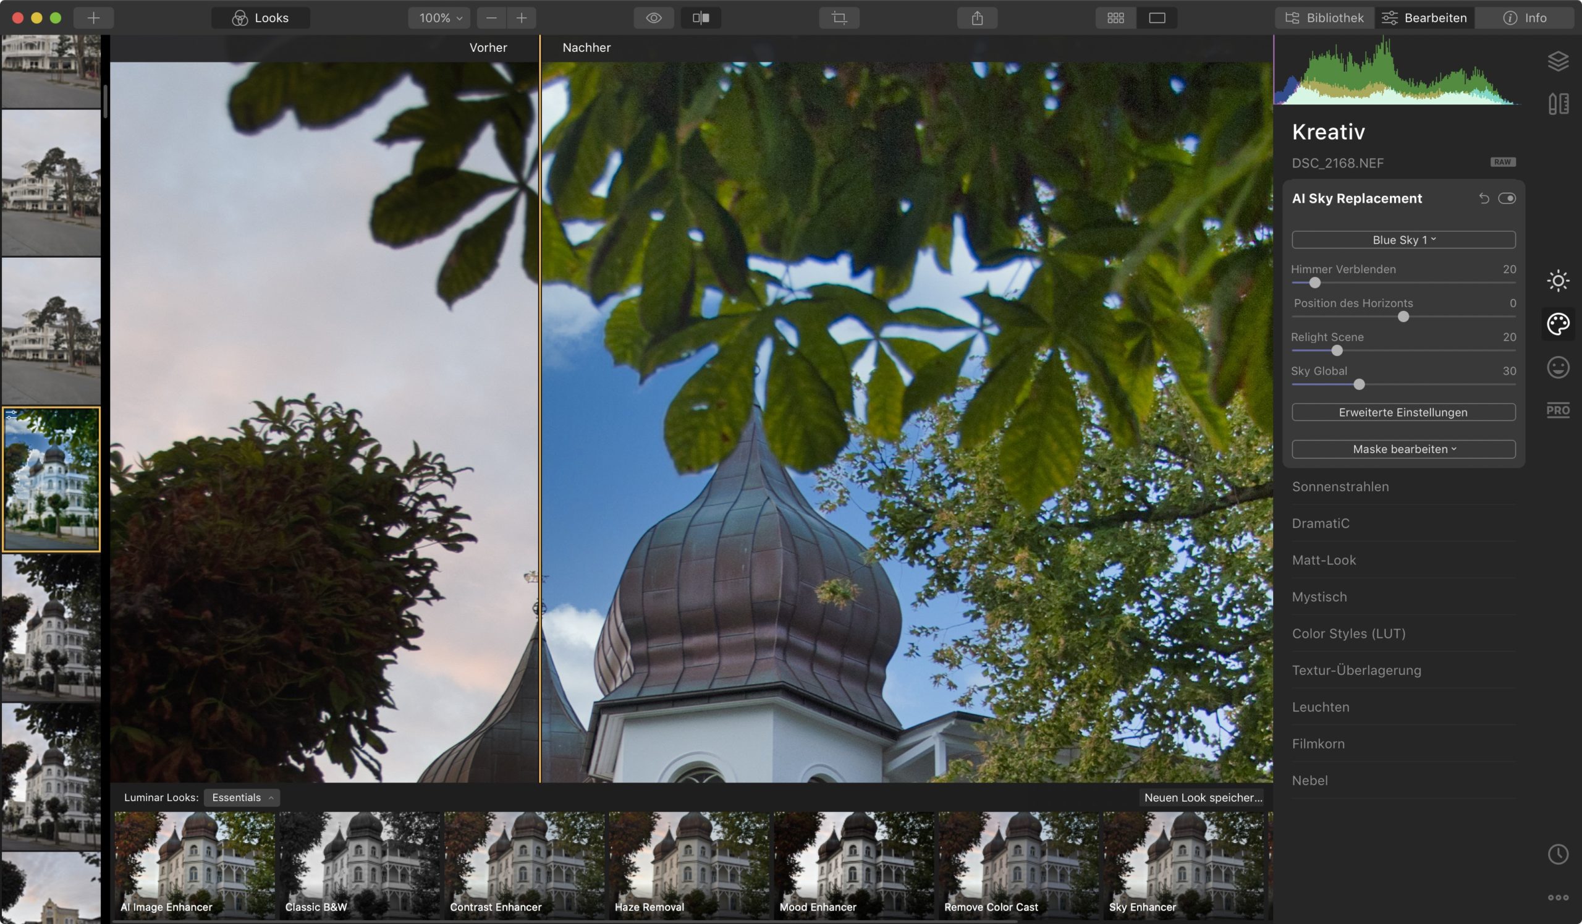This screenshot has width=1582, height=924.
Task: Select the Essentials sun icon
Action: (x=1558, y=281)
